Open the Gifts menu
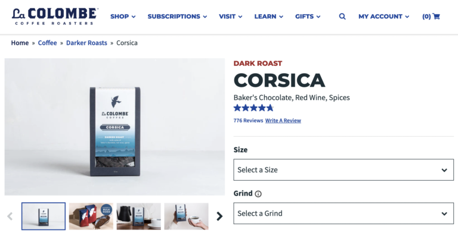The width and height of the screenshot is (458, 236). [x=308, y=17]
